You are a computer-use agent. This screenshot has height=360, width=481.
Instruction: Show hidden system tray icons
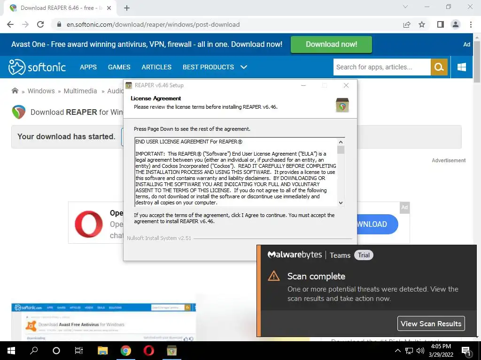point(397,351)
